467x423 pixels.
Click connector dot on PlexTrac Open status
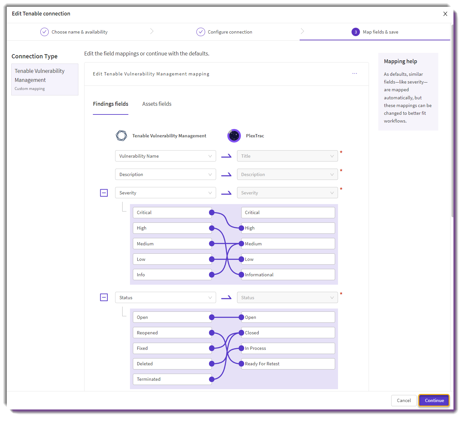[x=241, y=317]
